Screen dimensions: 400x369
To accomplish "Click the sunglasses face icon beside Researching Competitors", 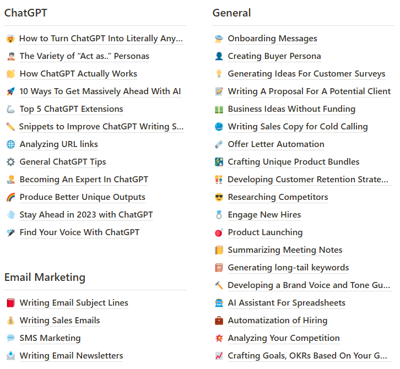I will tap(219, 197).
